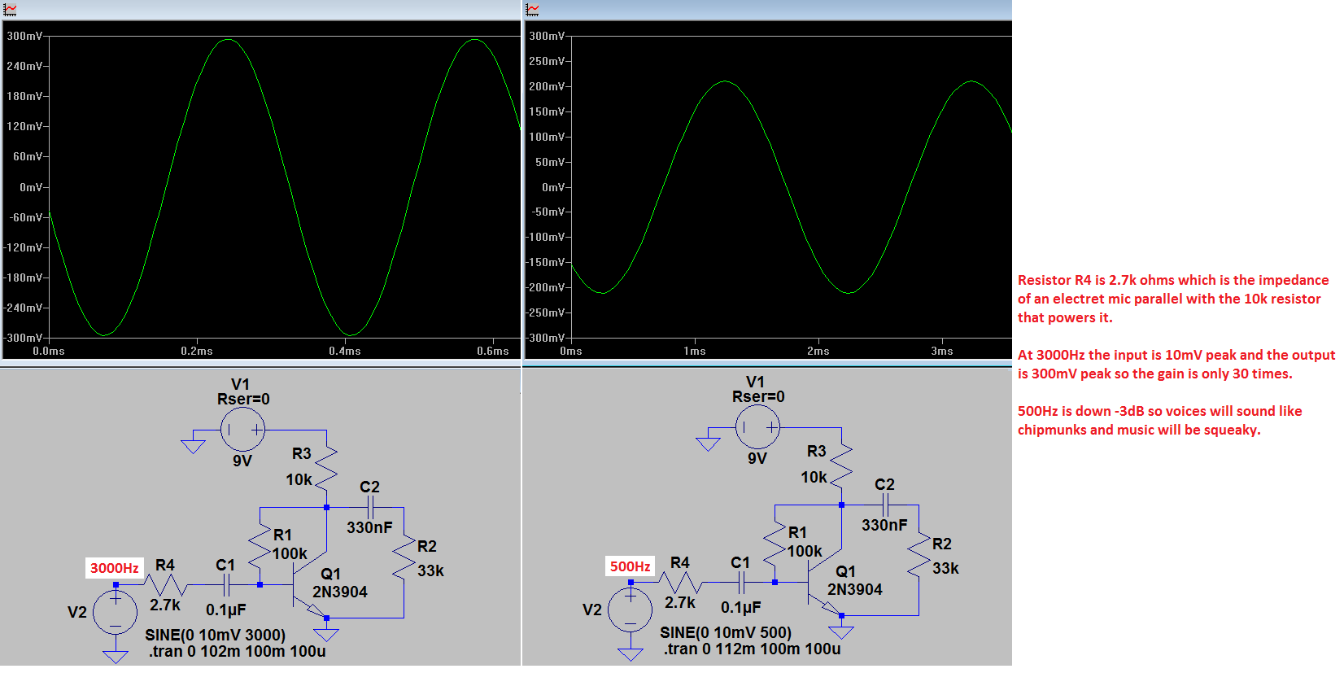Select the R3 resistor symbol in the 500Hz schematic
1344x673 pixels.
[x=841, y=465]
